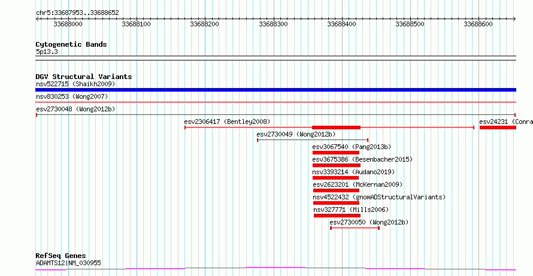Click the red bar under nsv4522432

[x=336, y=203]
